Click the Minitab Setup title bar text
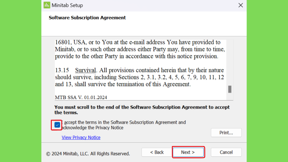This screenshot has height=162, width=288. point(67,5)
